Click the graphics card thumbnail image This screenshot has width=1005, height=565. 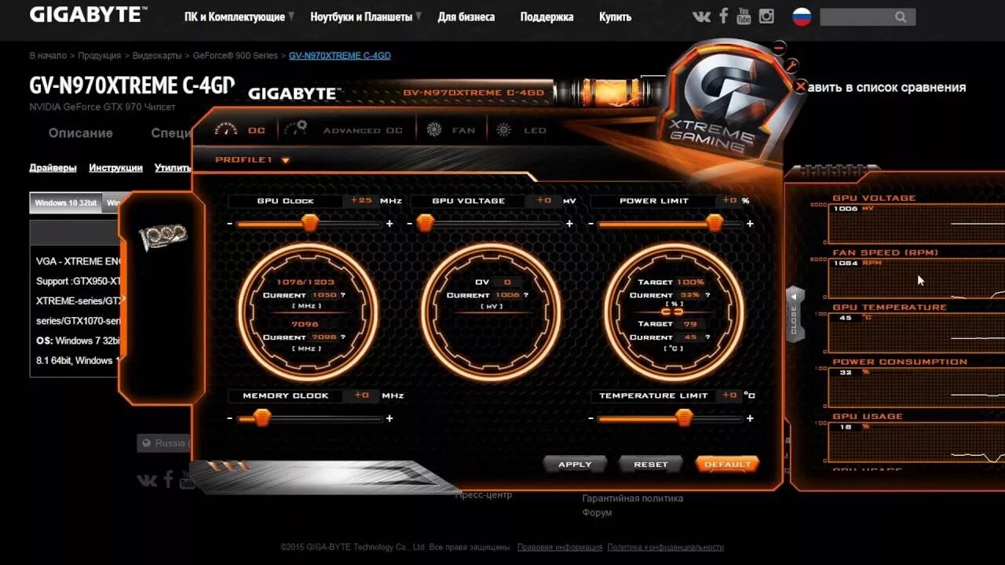pyautogui.click(x=163, y=235)
